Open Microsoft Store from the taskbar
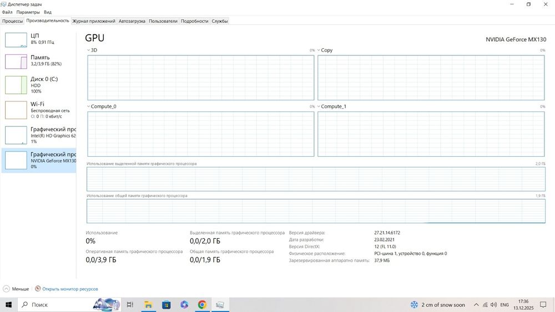 point(167,305)
